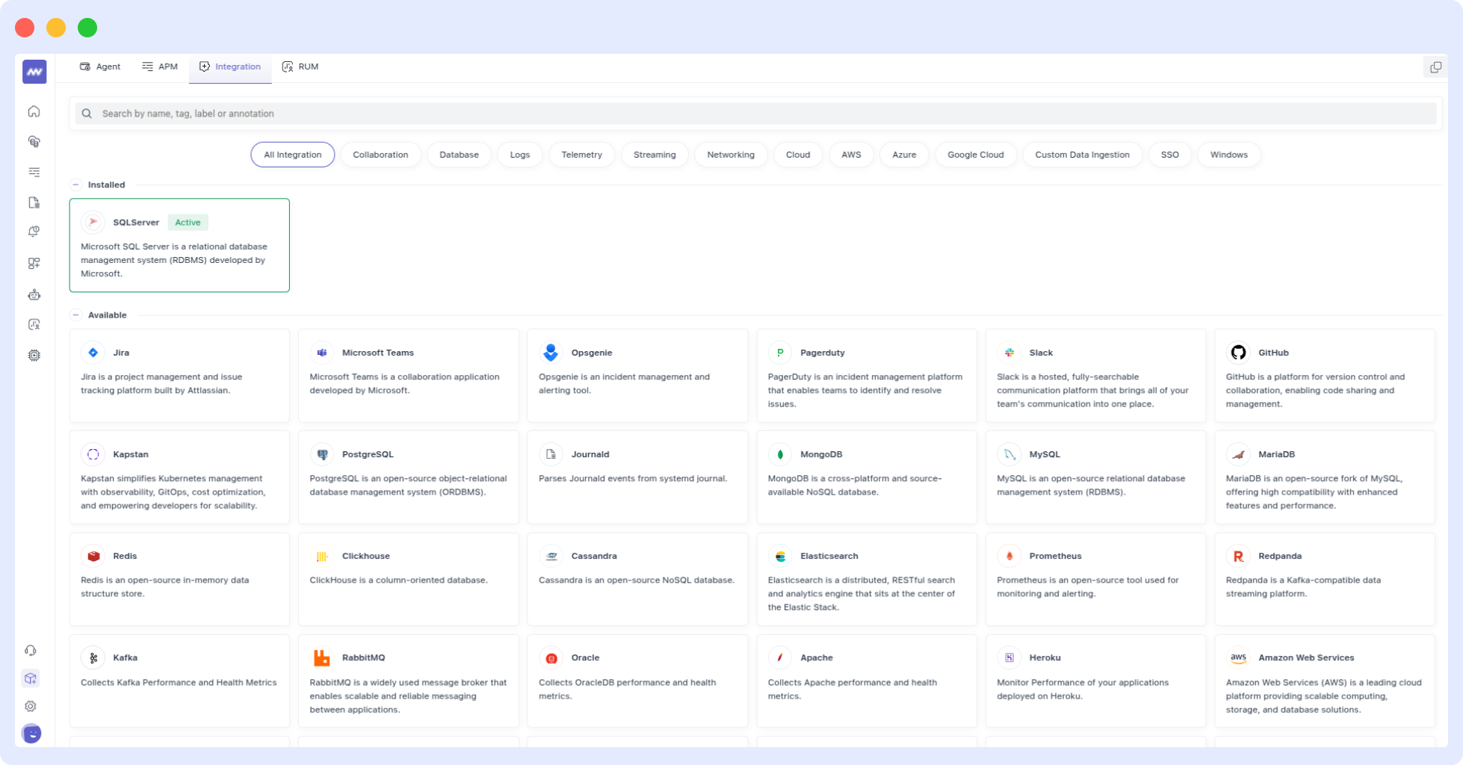This screenshot has width=1463, height=765.
Task: Select the Google Cloud filter pill
Action: [x=975, y=155]
